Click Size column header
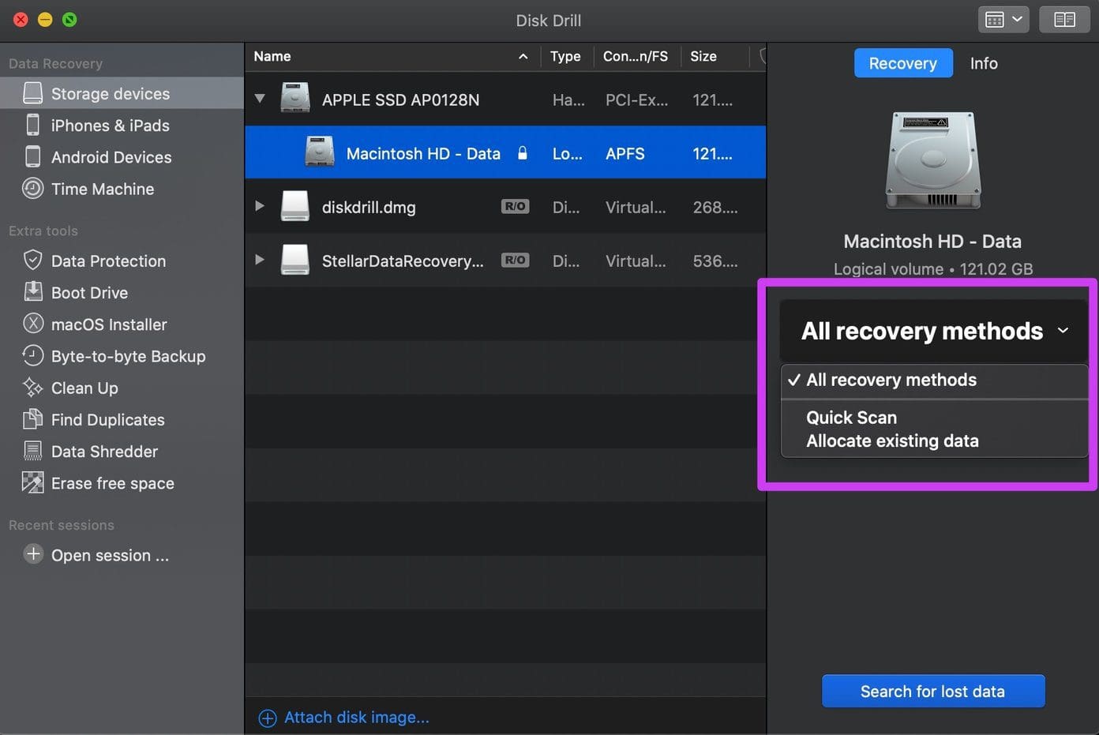The width and height of the screenshot is (1099, 735). (x=703, y=56)
